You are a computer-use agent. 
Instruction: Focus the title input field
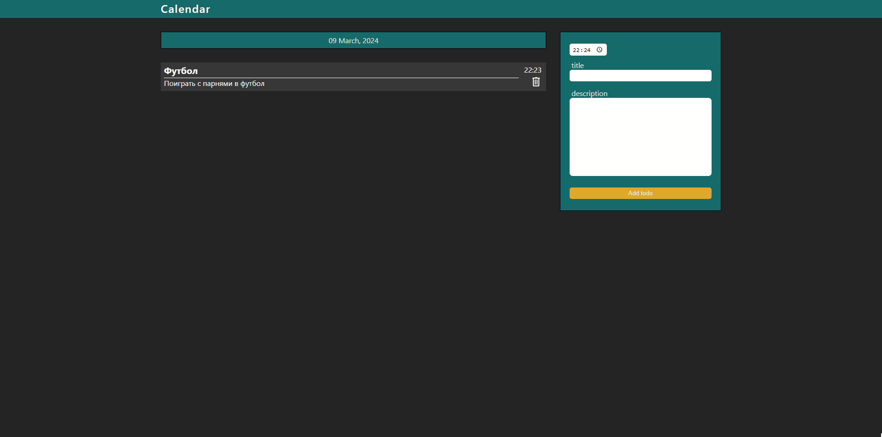click(x=640, y=76)
